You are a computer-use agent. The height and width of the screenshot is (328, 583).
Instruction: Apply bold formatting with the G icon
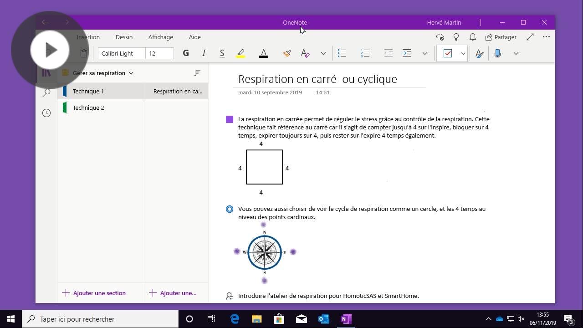tap(186, 53)
